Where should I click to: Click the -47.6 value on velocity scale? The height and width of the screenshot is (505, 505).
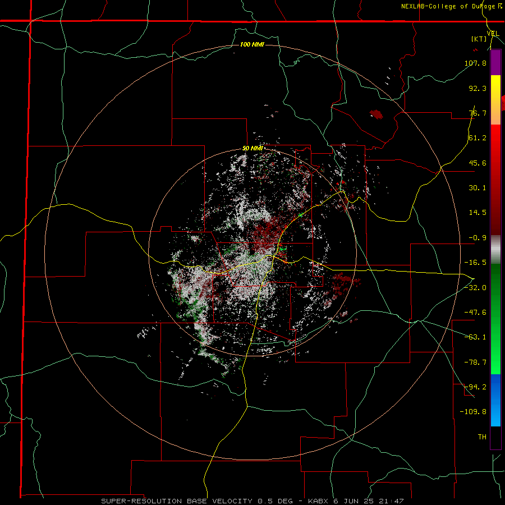pyautogui.click(x=475, y=313)
